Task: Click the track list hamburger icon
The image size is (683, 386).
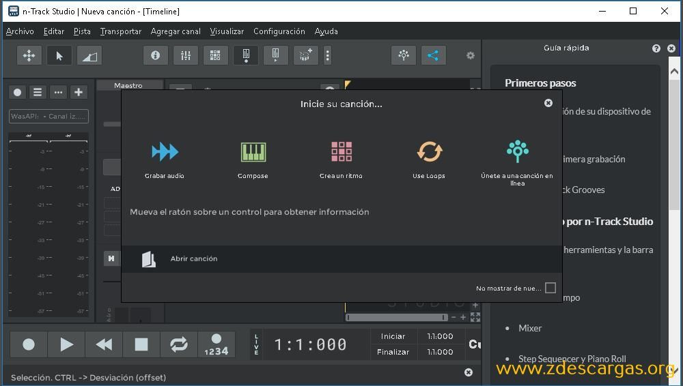Action: tap(38, 92)
